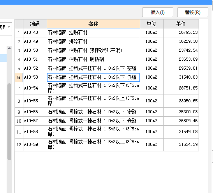This screenshot has width=213, height=193.
Task: Select row number 1 header
Action: pyautogui.click(x=19, y=33)
